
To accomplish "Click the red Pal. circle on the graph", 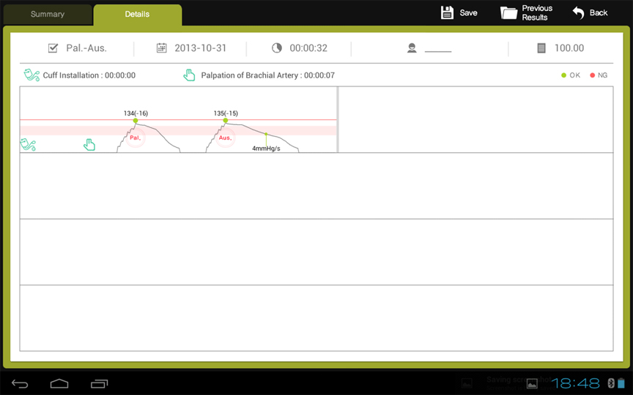I will (136, 138).
